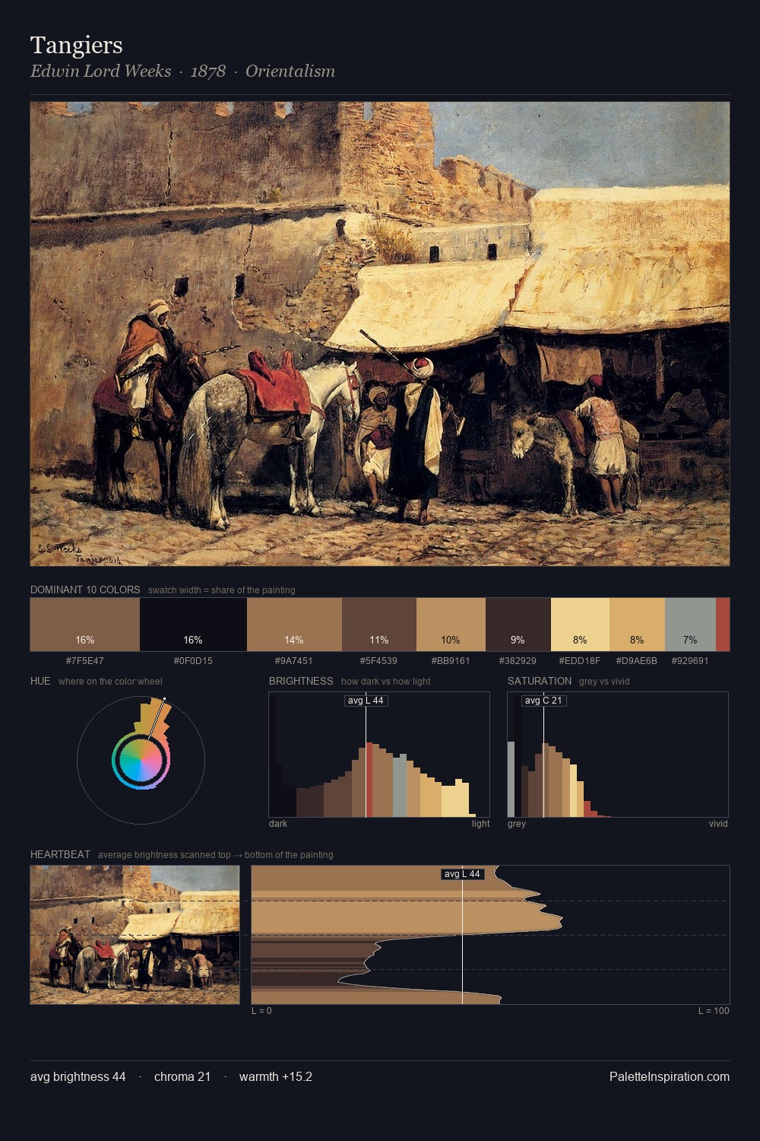This screenshot has height=1141, width=760.
Task: Click the 'BRIGHTNESS' section heading
Action: (x=301, y=681)
